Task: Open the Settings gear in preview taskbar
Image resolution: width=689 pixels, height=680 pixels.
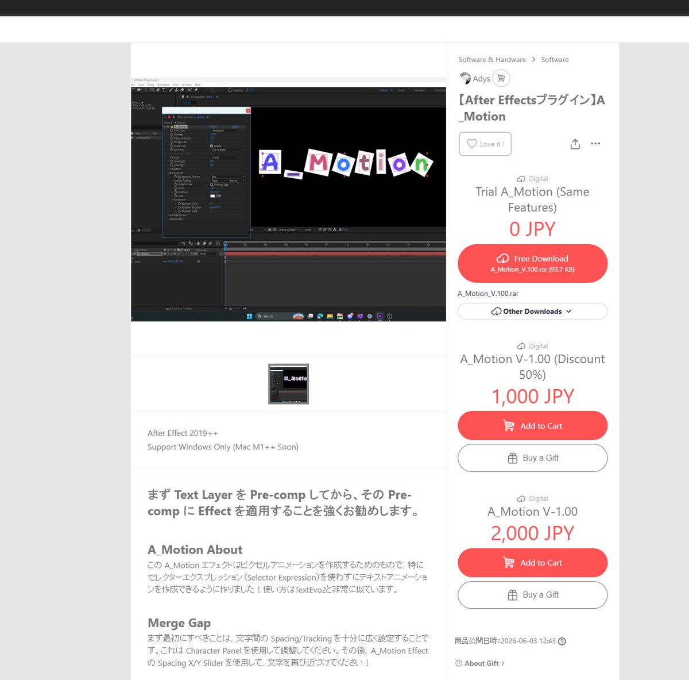Action: 370,316
